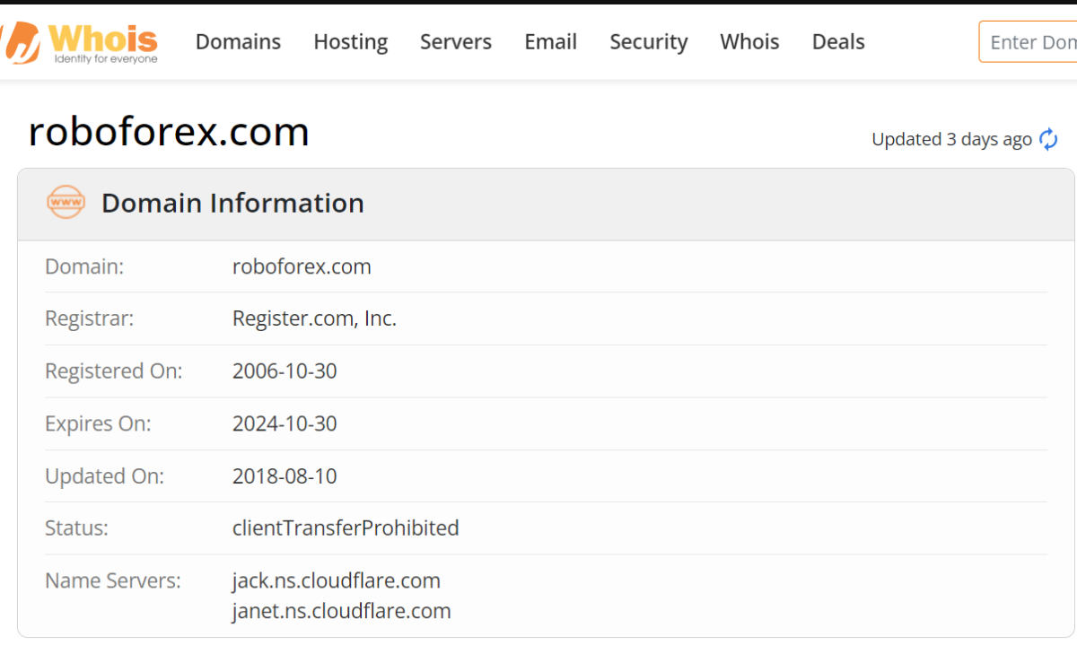The image size is (1077, 654).
Task: Click the jack.ns.cloudflare.com name server
Action: point(336,580)
